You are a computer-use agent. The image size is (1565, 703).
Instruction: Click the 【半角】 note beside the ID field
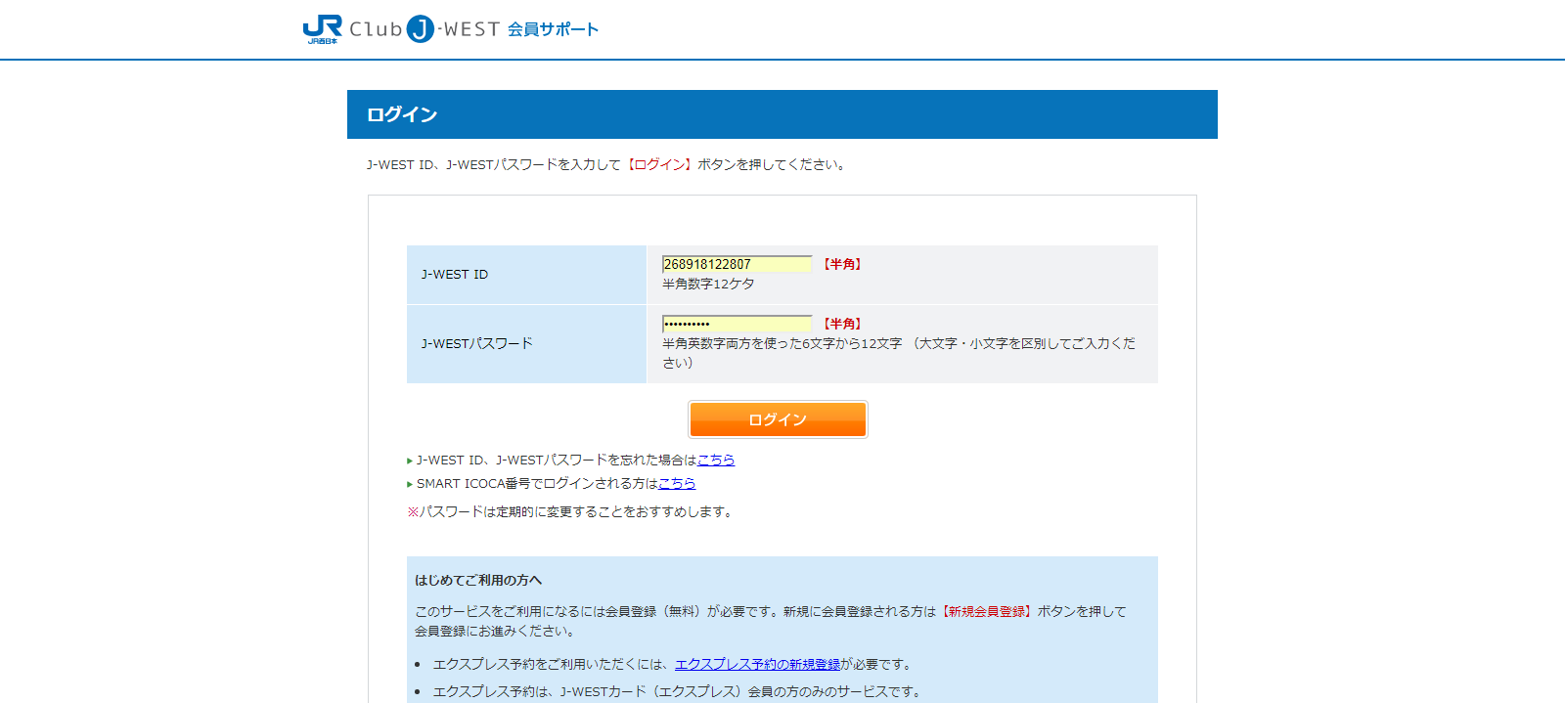(842, 264)
